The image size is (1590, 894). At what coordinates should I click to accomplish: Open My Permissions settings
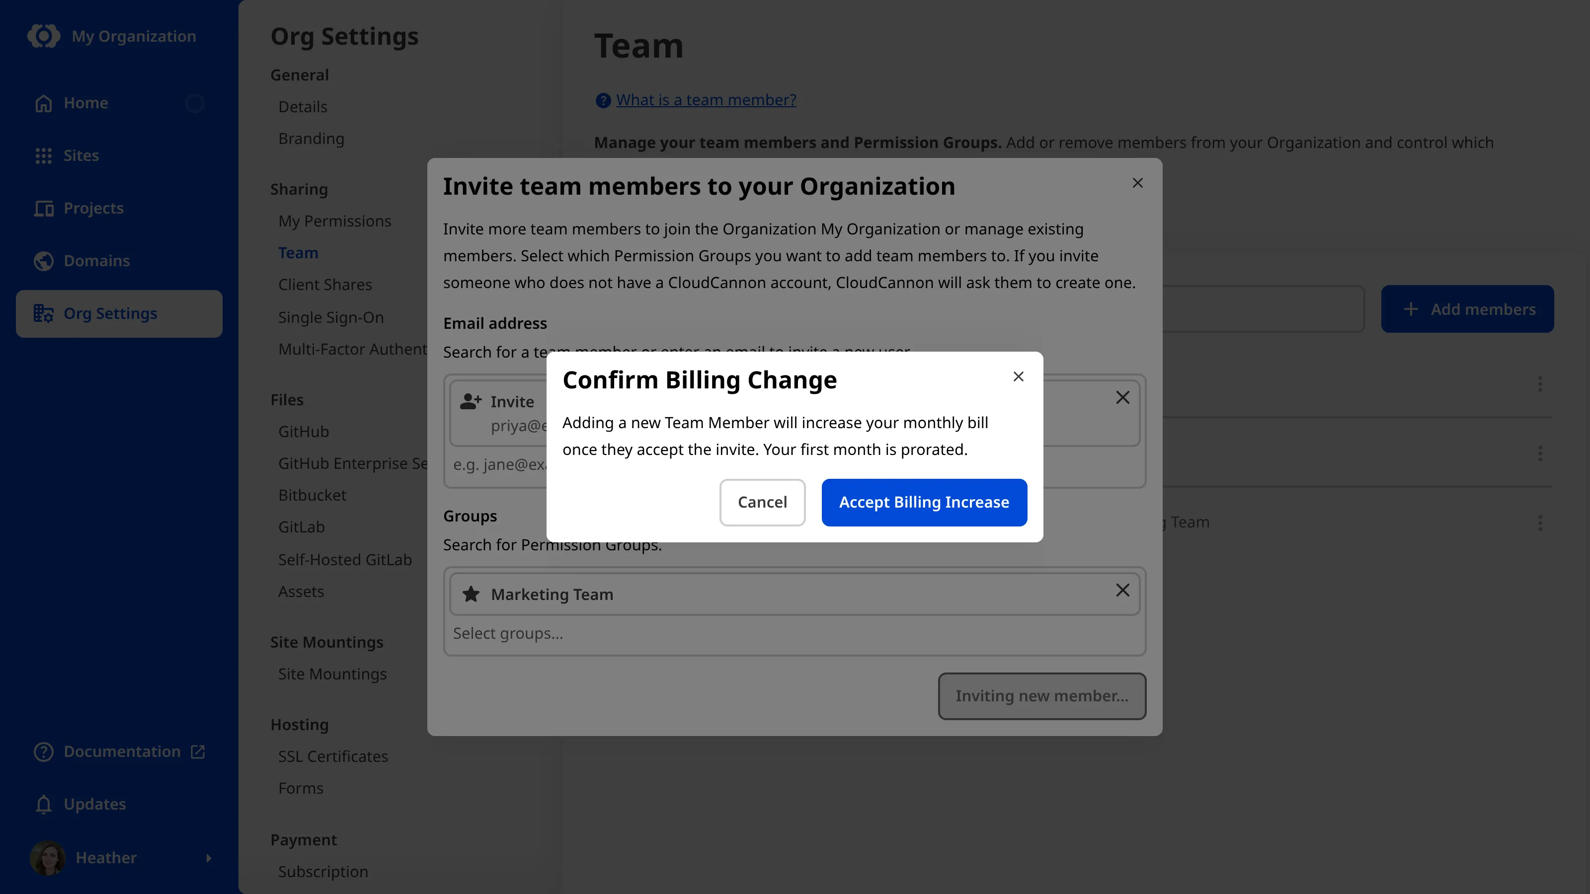334,221
